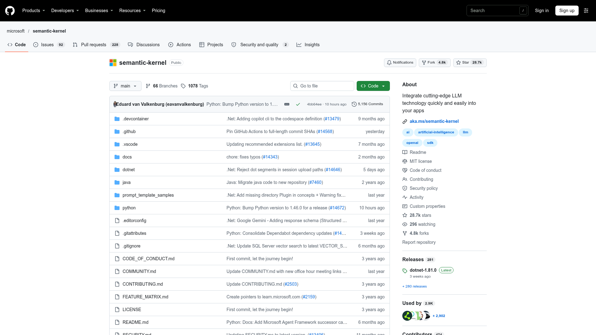Click the tag icon next to 1078 Tags
This screenshot has width=596, height=335.
coord(183,86)
